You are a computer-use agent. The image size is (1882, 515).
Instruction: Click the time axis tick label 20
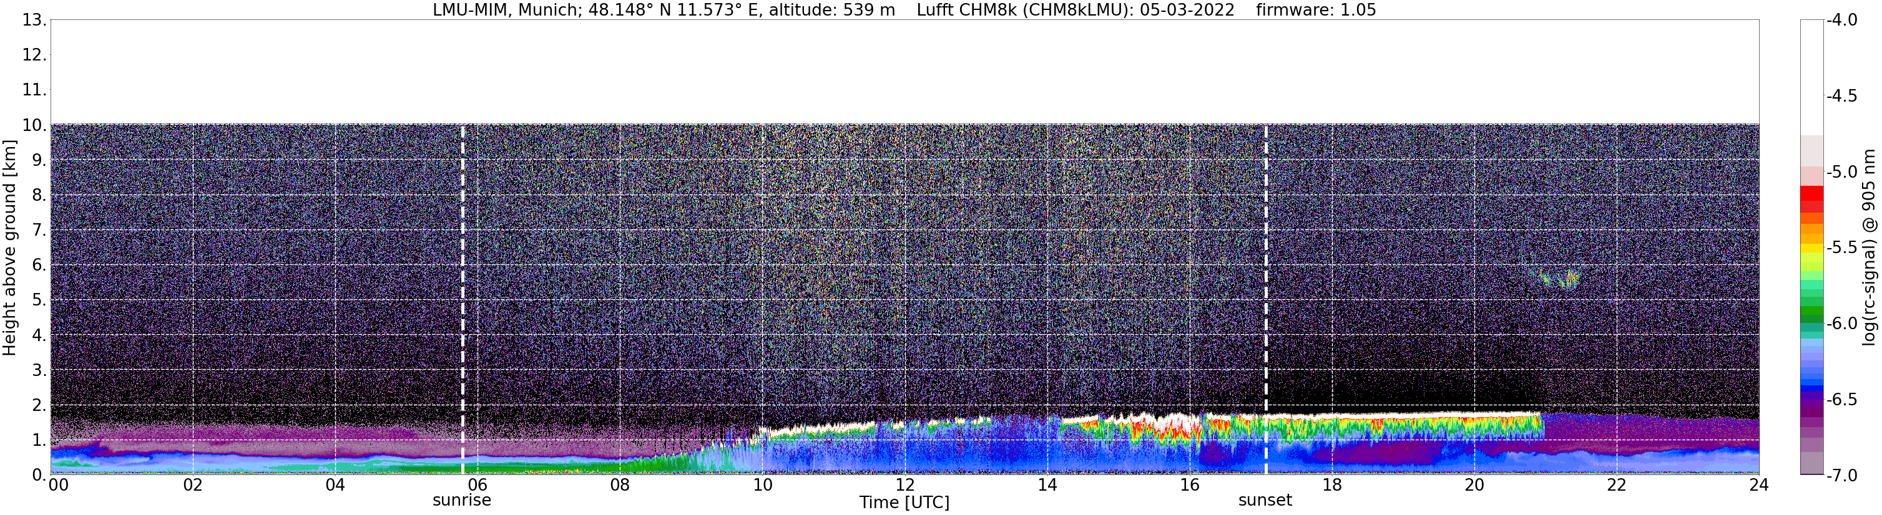click(x=1475, y=485)
